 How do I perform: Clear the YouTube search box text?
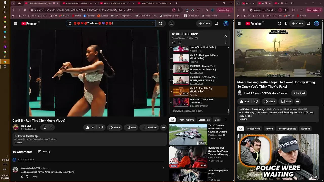click(x=153, y=24)
